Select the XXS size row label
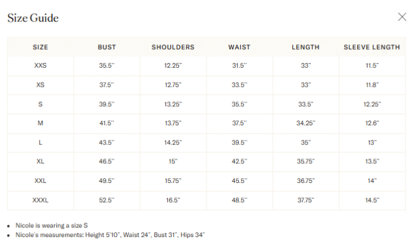The width and height of the screenshot is (415, 250). click(40, 65)
